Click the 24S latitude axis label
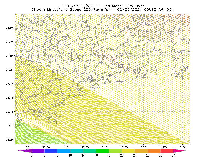Screen dimensions: 205x158 tap(11, 126)
